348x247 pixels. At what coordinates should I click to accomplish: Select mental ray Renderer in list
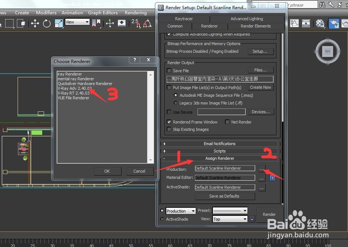click(76, 79)
